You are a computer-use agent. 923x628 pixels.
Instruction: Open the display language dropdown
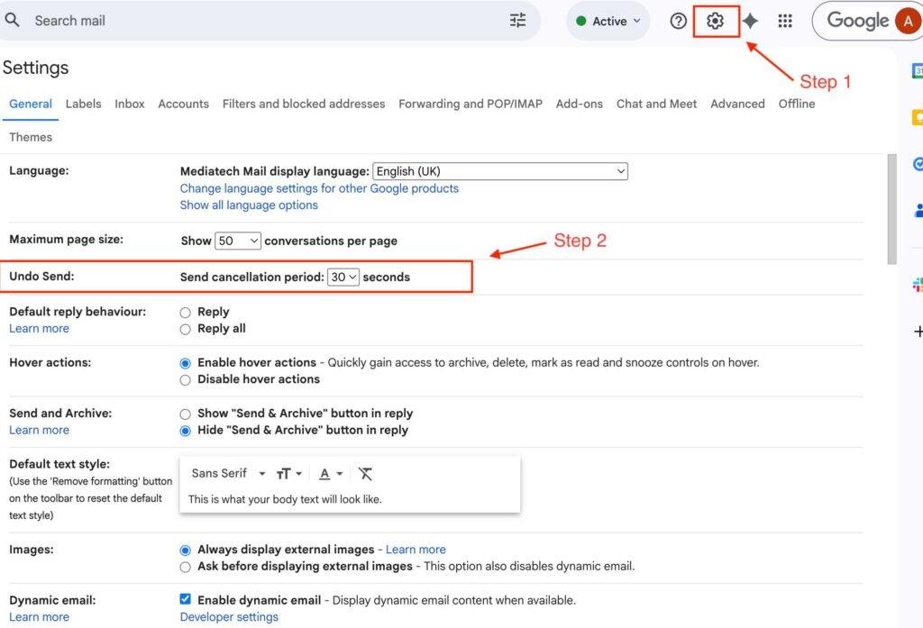tap(500, 171)
